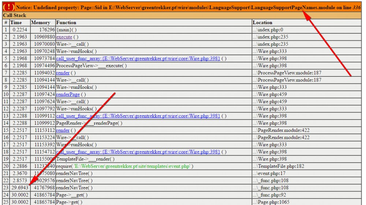Open call_user_func_array link in row 18
366x205 pixels.
(138, 152)
